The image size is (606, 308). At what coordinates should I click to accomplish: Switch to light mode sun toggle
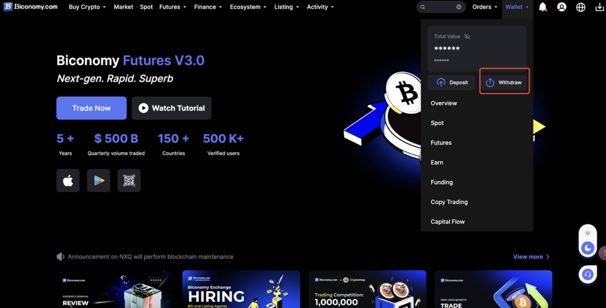587,233
